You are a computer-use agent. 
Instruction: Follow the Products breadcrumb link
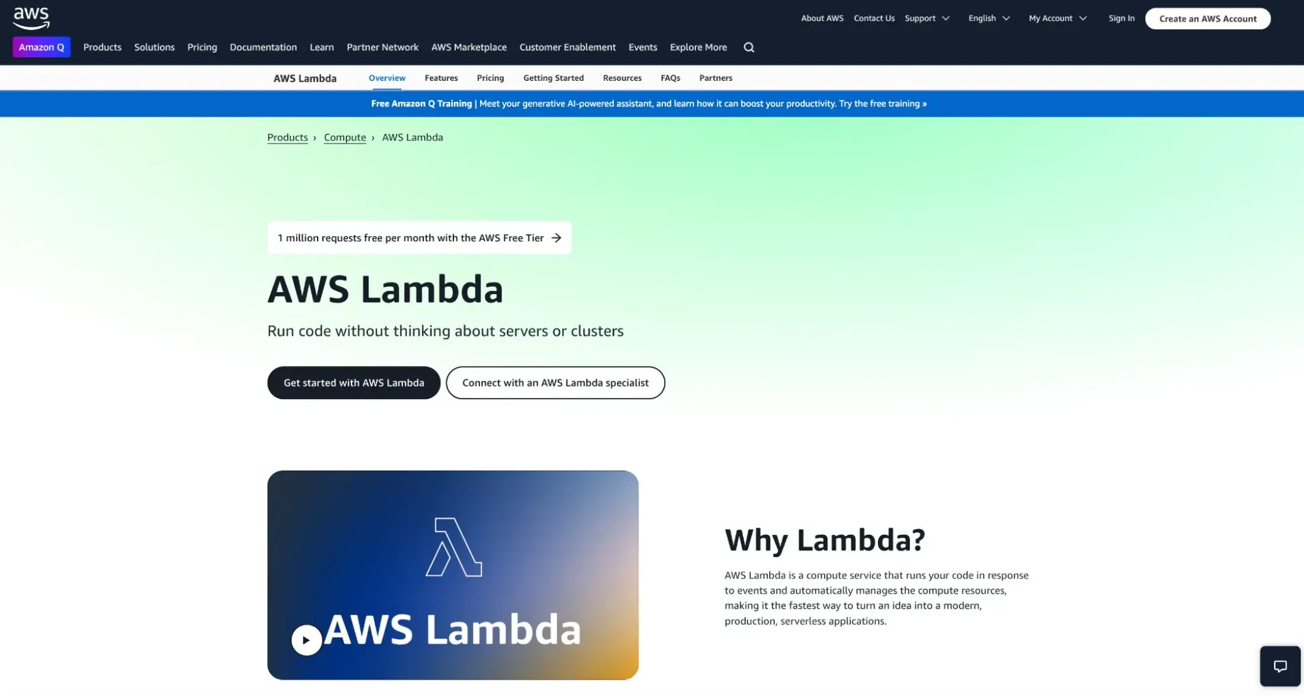click(287, 137)
